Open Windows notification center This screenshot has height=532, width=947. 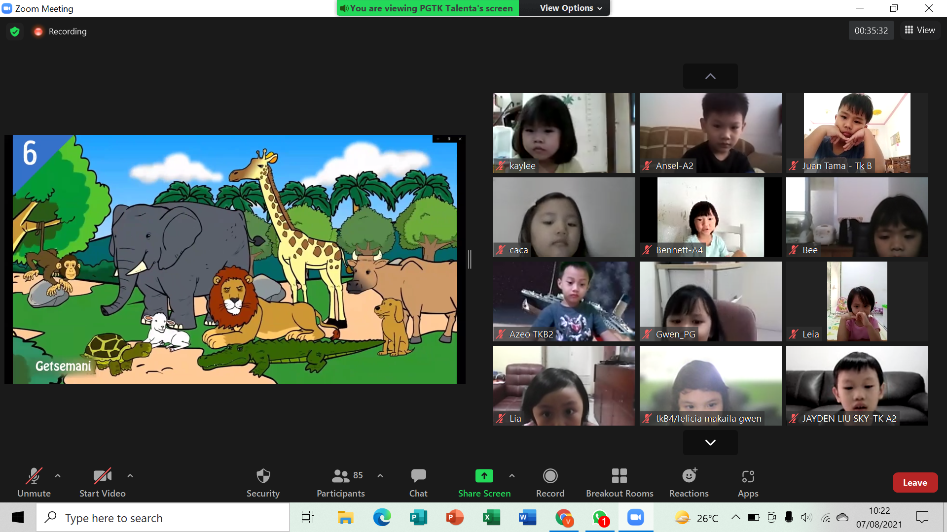922,517
